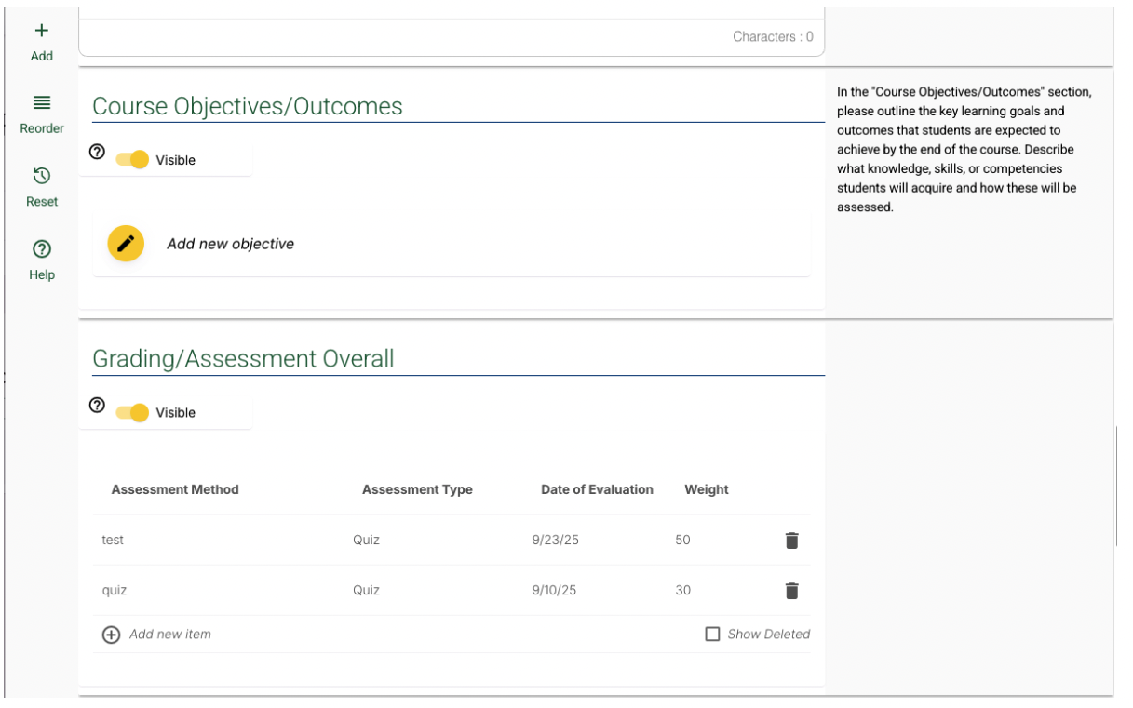Screen dimensions: 1133x708
Task: Open the Reorder sidebar icon
Action: (42, 103)
